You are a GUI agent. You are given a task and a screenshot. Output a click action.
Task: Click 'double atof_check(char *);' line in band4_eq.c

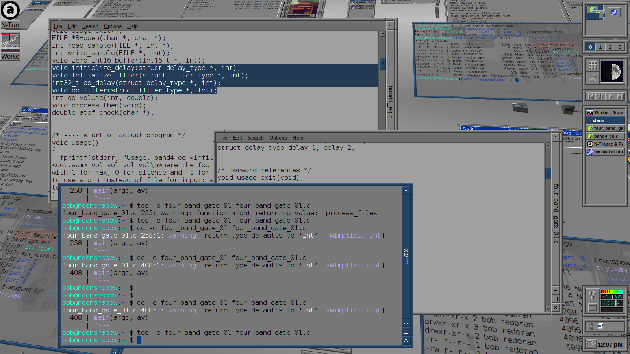103,113
